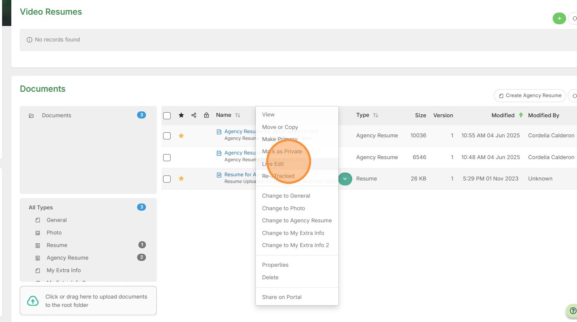
Task: Click the "10036" size cell
Action: coord(418,136)
